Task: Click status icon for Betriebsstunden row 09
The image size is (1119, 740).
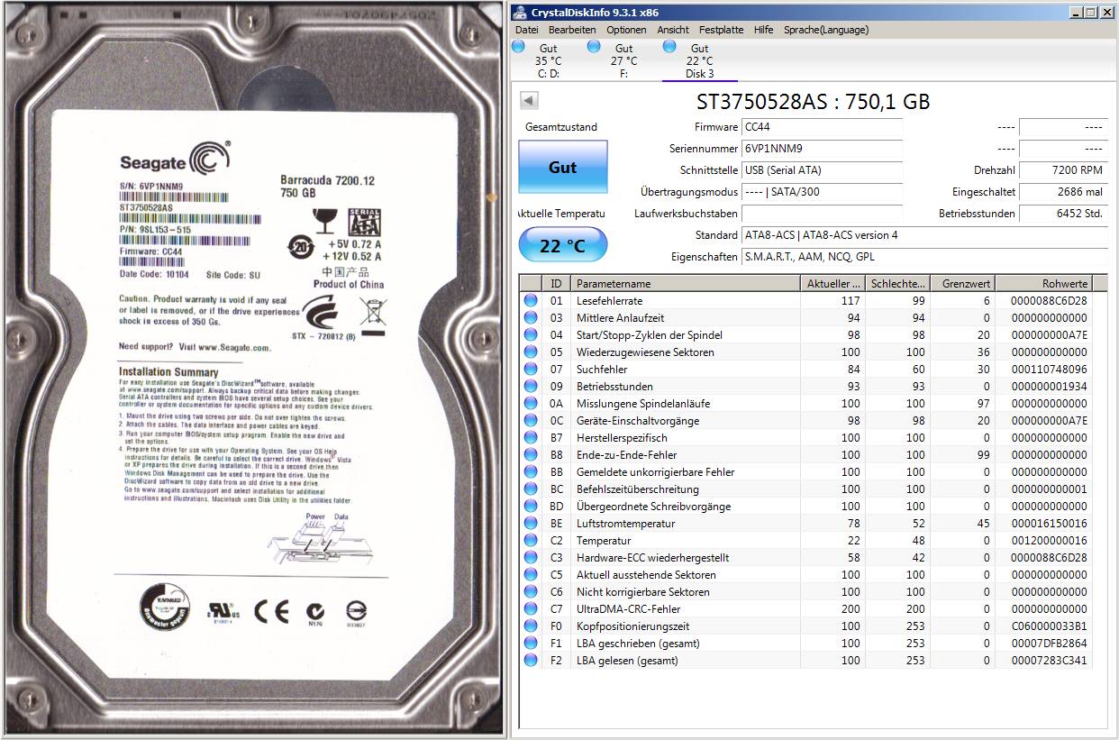Action: click(531, 387)
